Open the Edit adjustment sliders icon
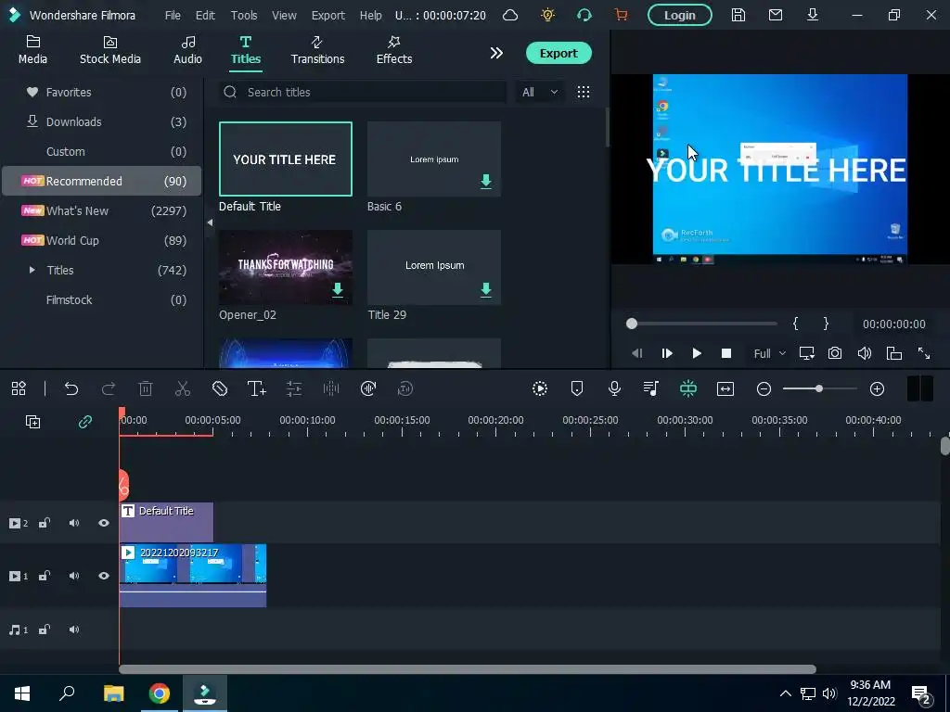The width and height of the screenshot is (950, 712). (x=294, y=388)
